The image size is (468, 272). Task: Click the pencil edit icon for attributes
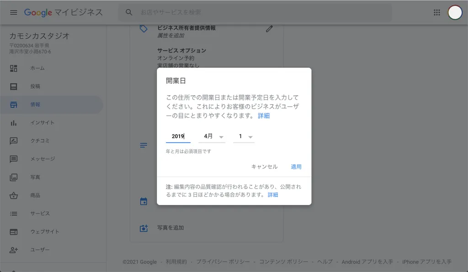click(x=269, y=29)
